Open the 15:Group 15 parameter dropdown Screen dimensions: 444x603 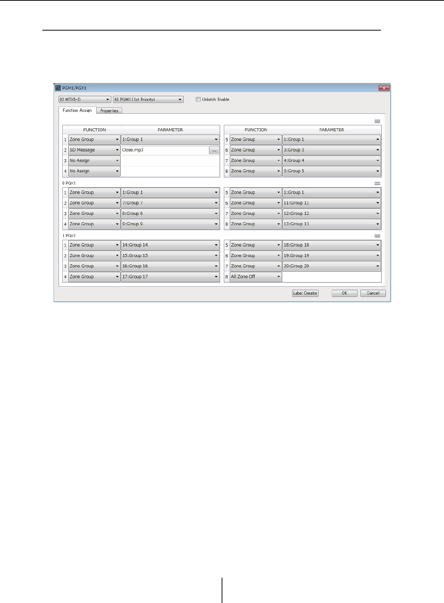[170, 255]
